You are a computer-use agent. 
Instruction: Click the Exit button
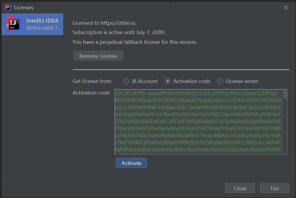click(x=274, y=188)
